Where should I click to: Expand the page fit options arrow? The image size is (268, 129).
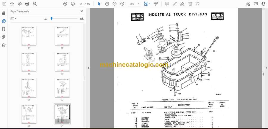[149, 4]
